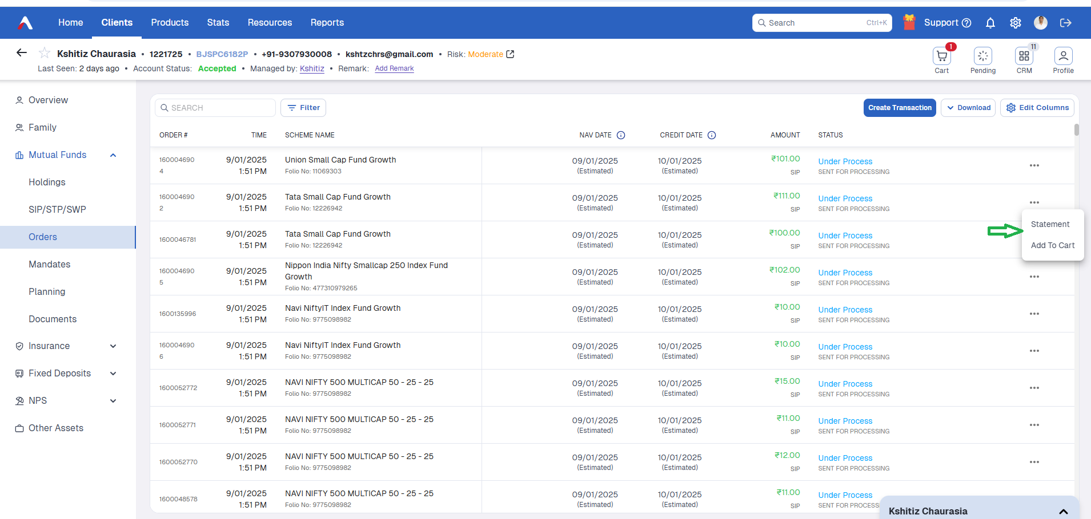The width and height of the screenshot is (1091, 519).
Task: Click Under Process status for Union Small Cap
Action: 845,161
